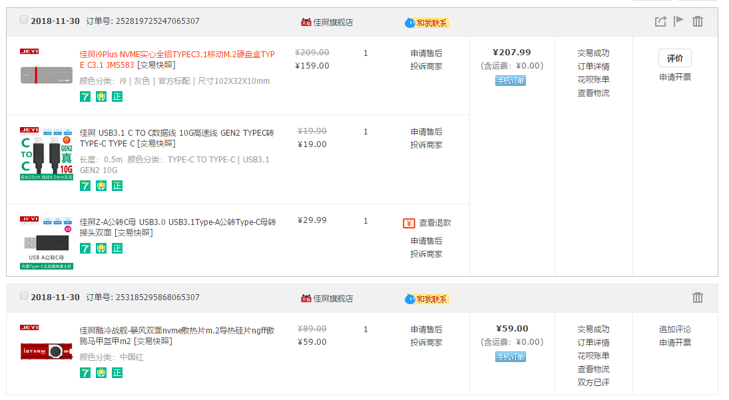Screen dimensions: 729x400
Task: Click 申请售后 for the heatsink item
Action: (x=425, y=329)
